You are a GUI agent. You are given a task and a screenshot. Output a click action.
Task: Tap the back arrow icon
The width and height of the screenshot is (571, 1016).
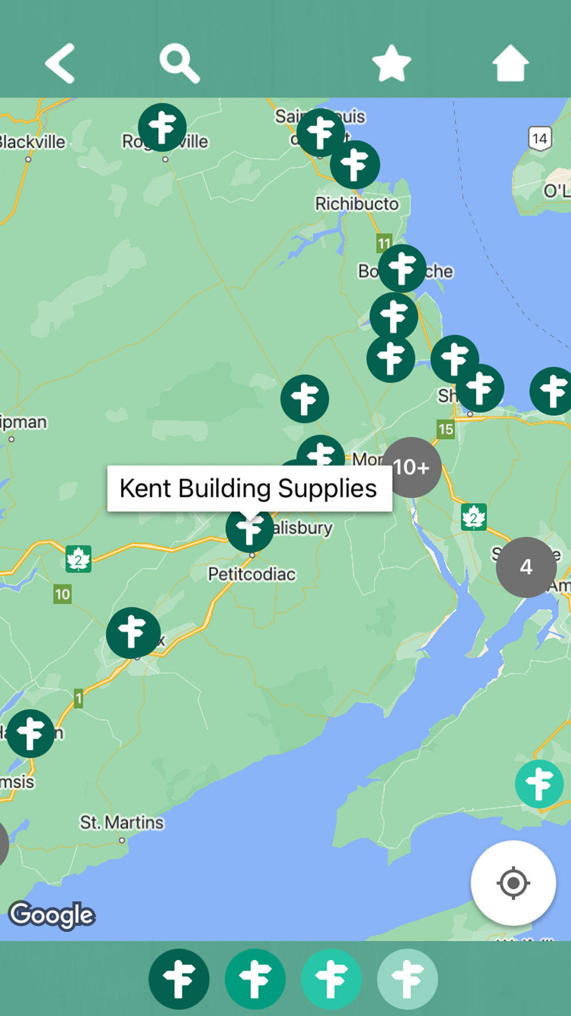pyautogui.click(x=61, y=63)
